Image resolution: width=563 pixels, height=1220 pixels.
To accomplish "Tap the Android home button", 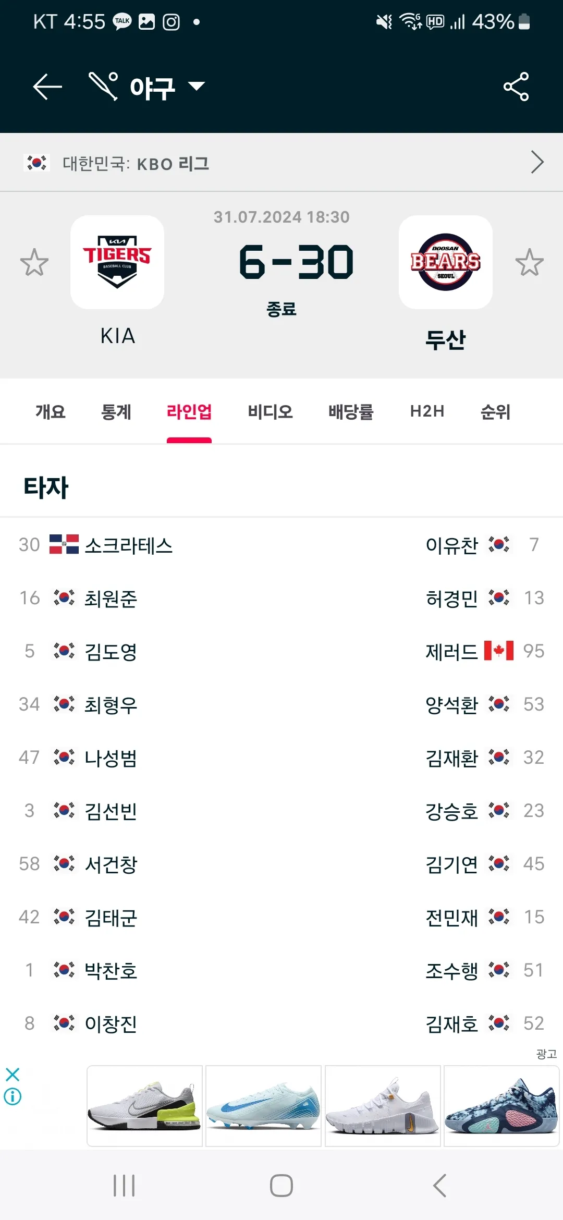I will click(281, 1186).
